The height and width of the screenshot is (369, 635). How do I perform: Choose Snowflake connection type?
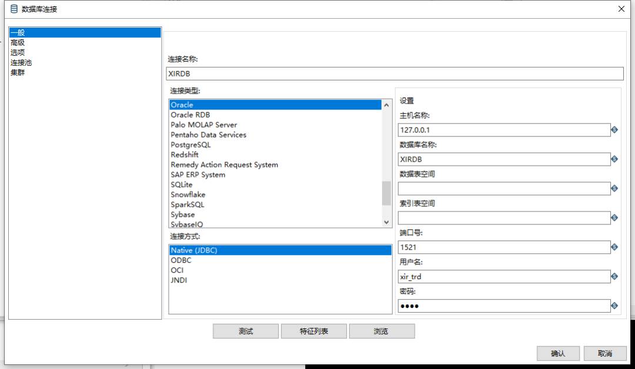(188, 194)
